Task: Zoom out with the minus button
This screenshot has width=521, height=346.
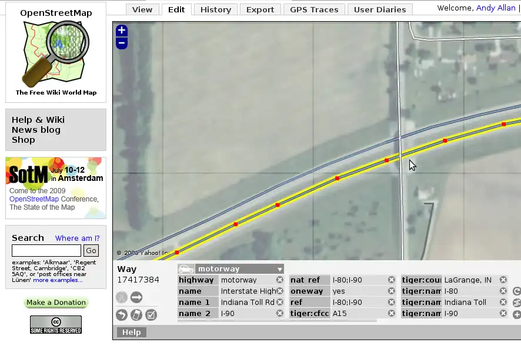Action: 122,43
